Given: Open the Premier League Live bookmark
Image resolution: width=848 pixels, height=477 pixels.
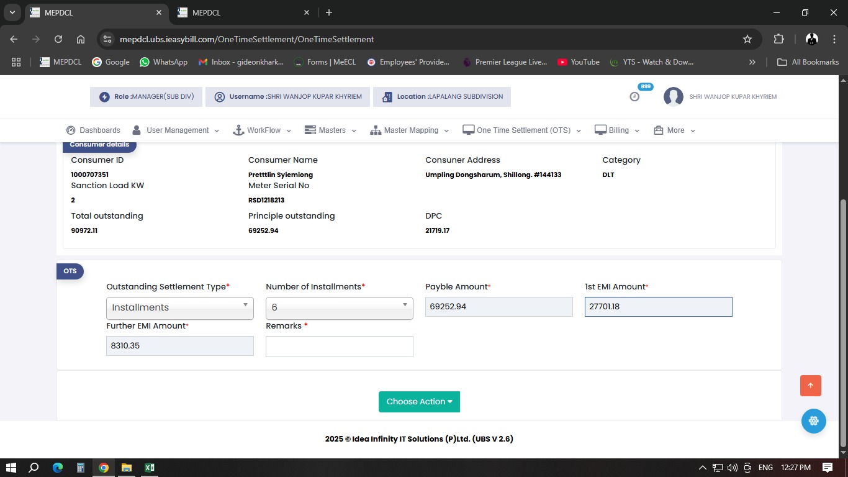Looking at the screenshot, I should [505, 62].
